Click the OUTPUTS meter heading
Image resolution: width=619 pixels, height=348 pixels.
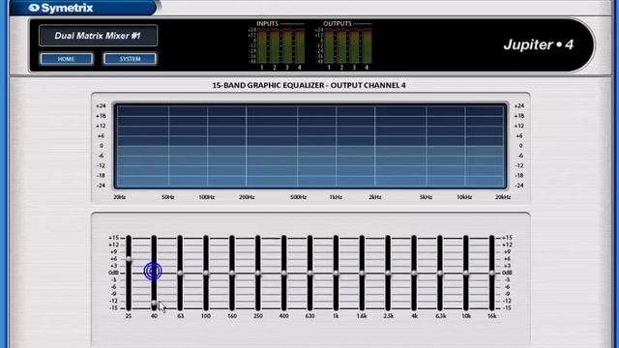(338, 23)
